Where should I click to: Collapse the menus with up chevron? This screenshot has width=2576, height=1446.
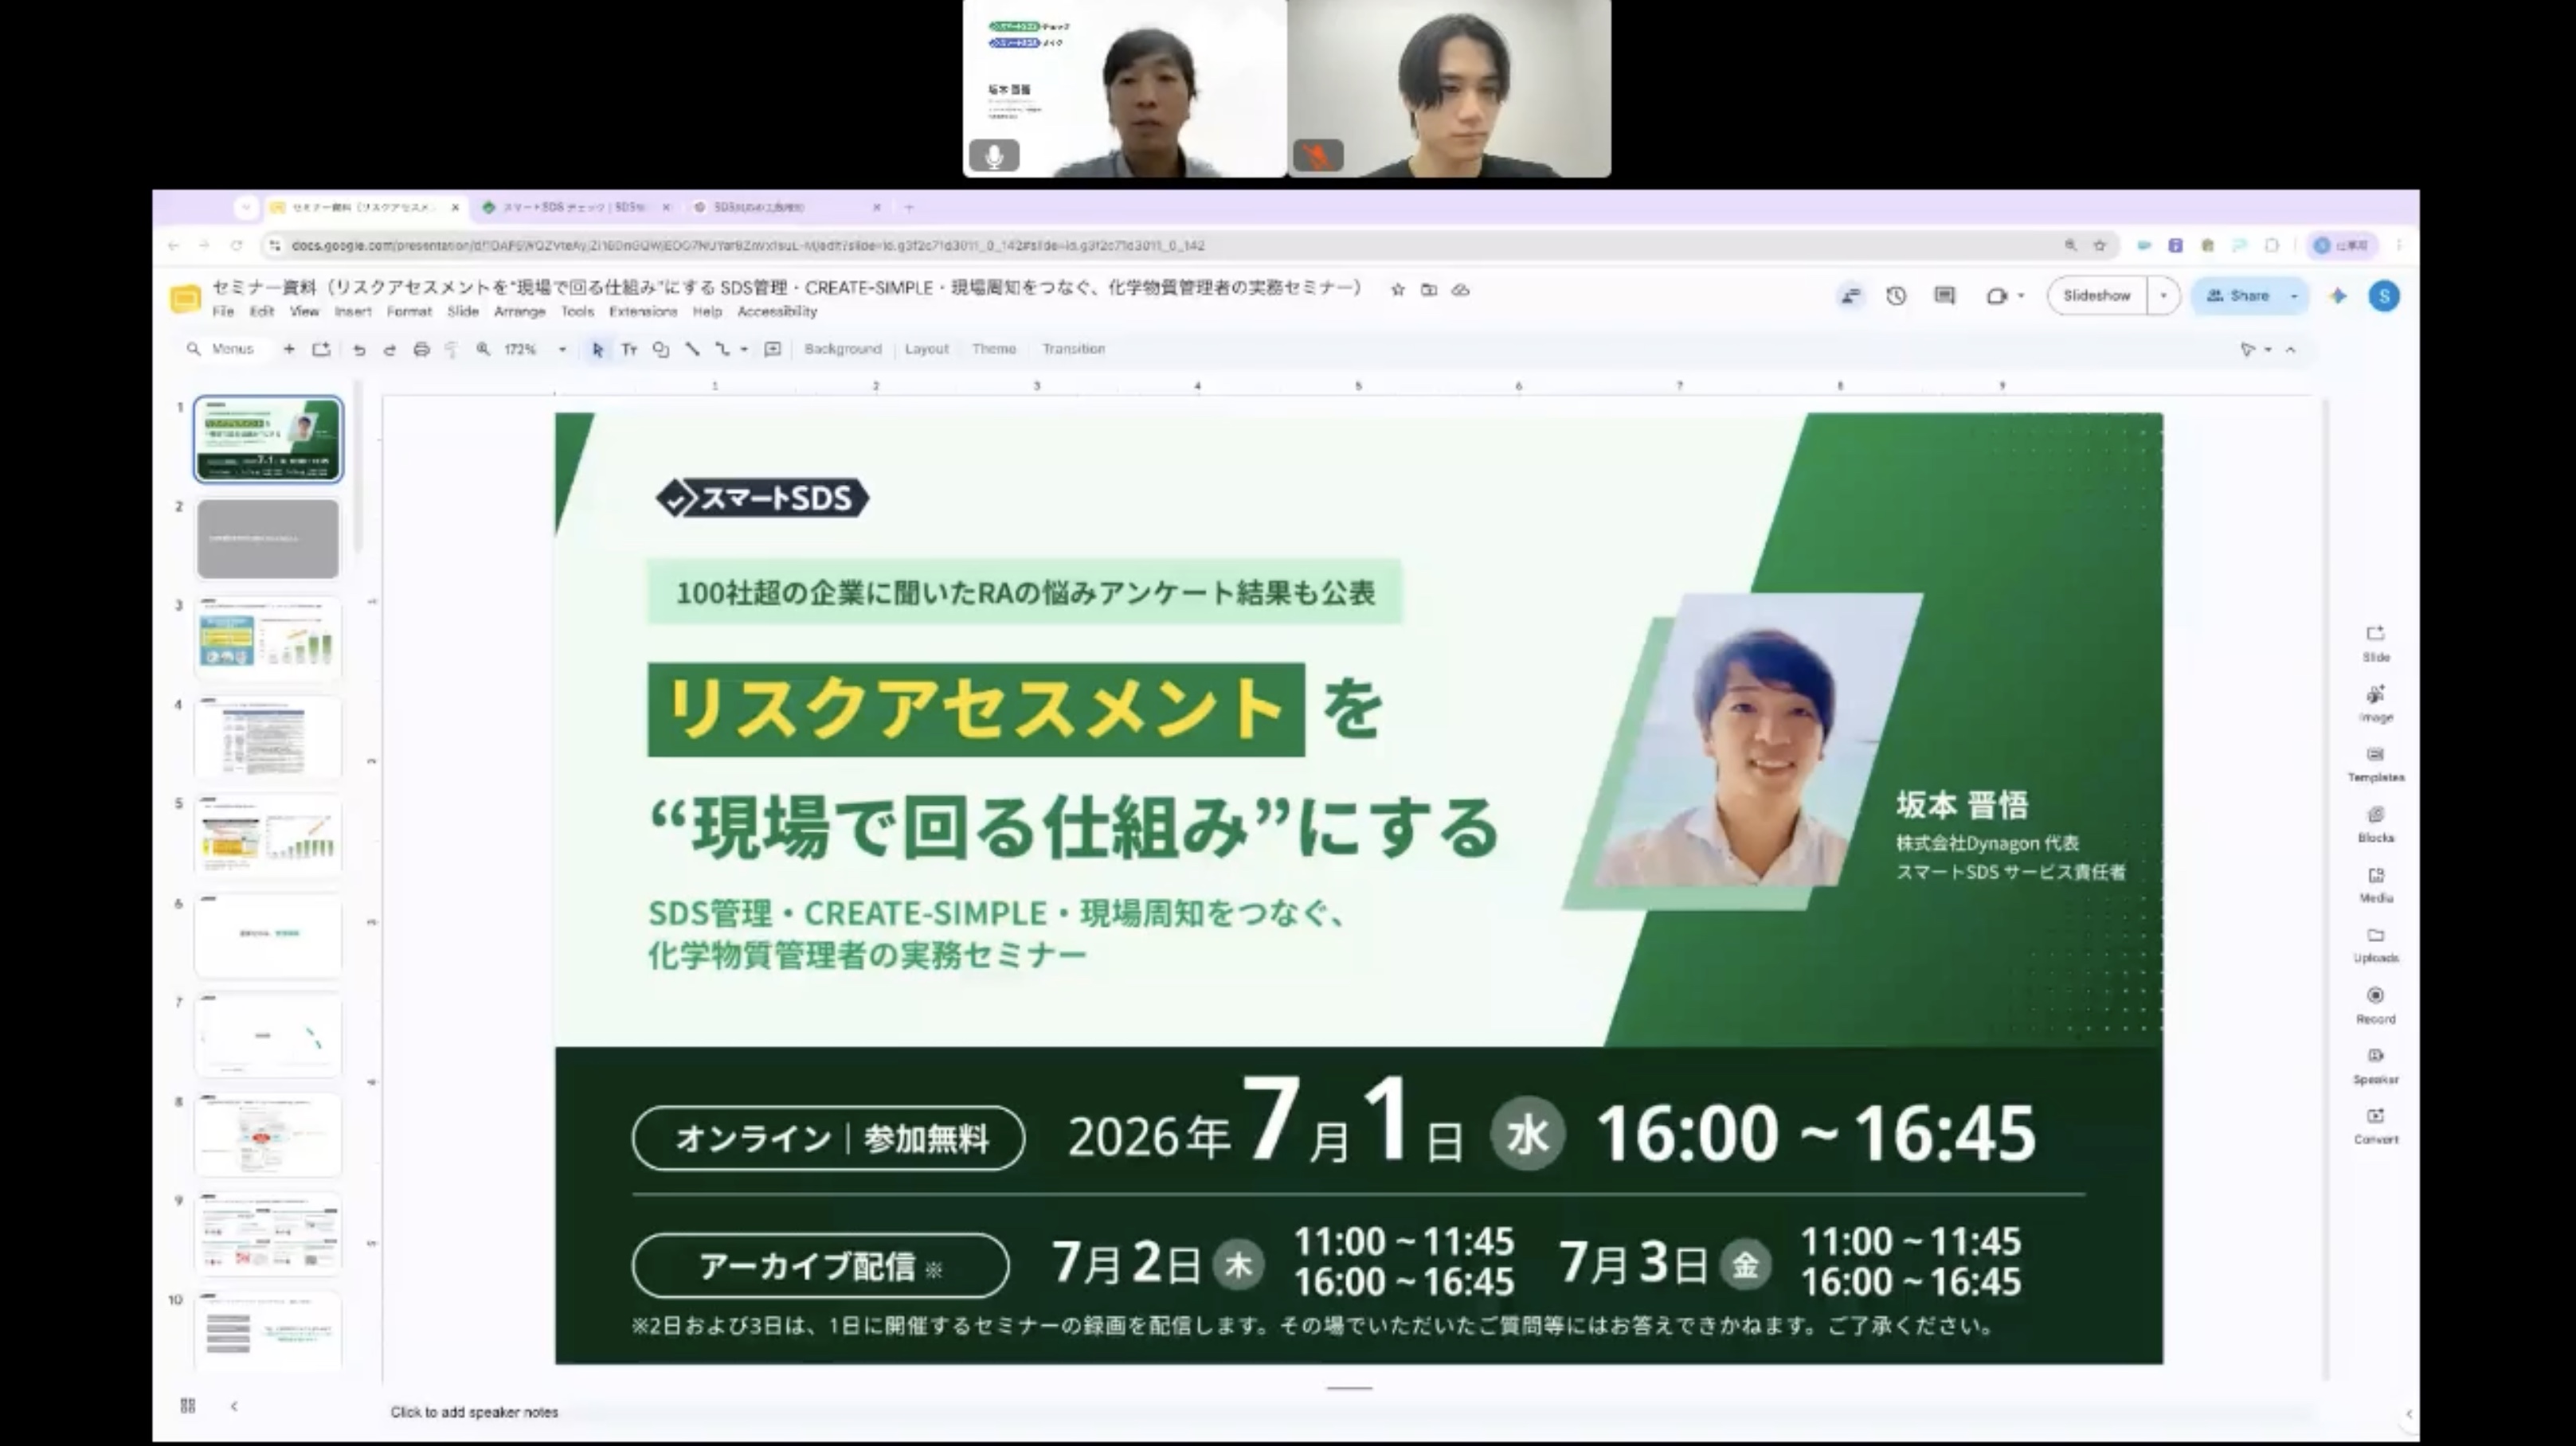2291,350
